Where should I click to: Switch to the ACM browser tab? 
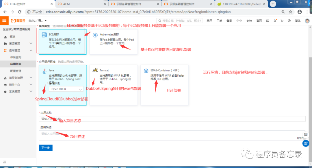(81, 4)
